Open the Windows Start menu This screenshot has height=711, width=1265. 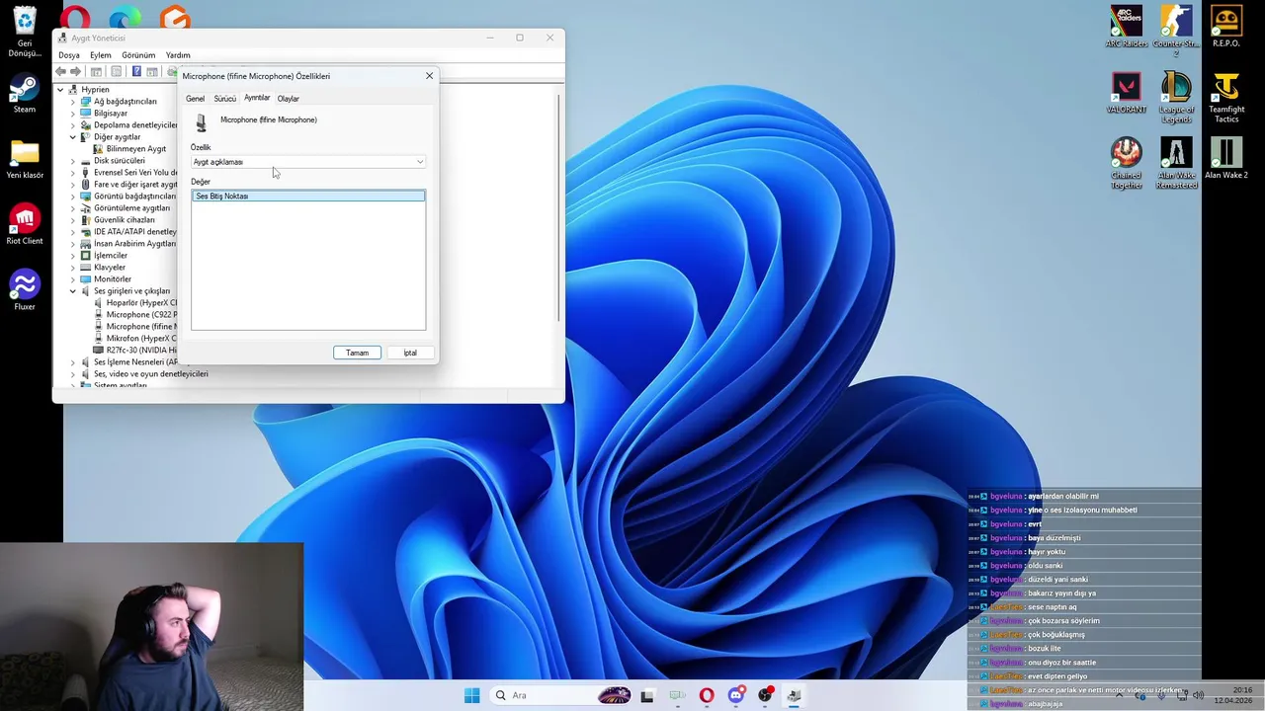472,695
